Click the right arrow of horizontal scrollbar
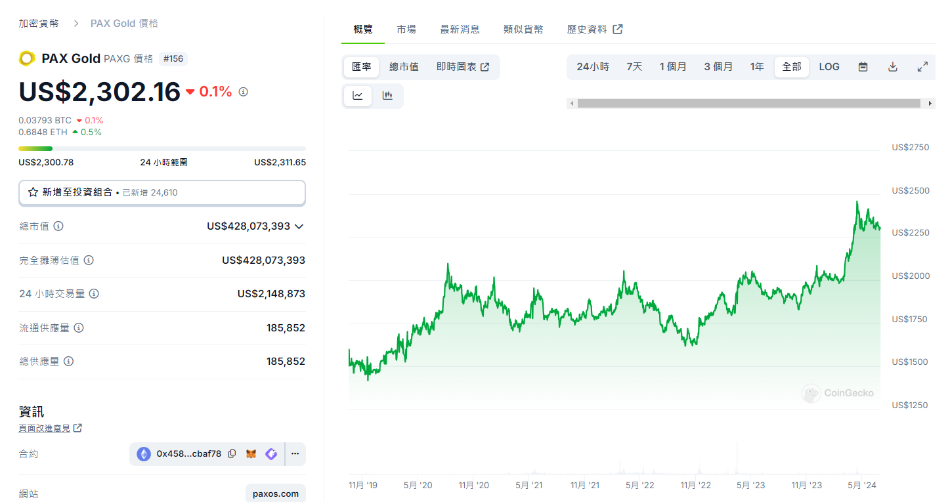This screenshot has width=948, height=502. pos(930,104)
